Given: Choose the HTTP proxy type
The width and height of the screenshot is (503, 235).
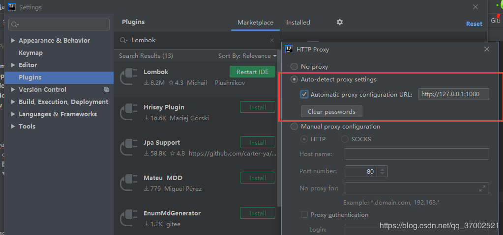Looking at the screenshot, I should [303, 139].
